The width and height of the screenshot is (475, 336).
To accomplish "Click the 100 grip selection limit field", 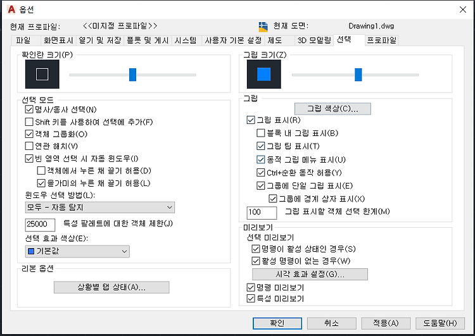I will tap(262, 213).
